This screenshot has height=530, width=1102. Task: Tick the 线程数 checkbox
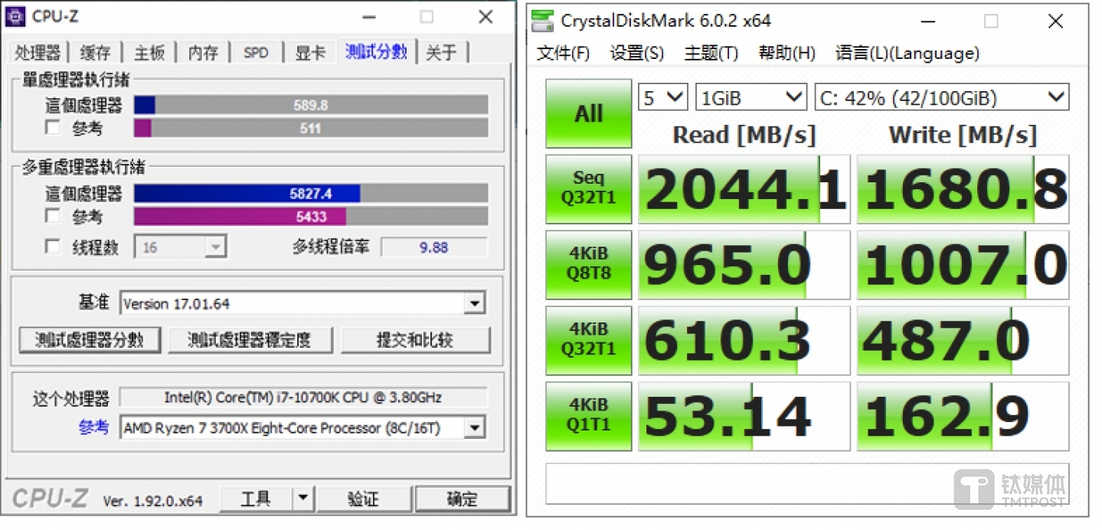pyautogui.click(x=52, y=247)
